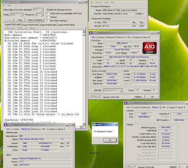Viewport: 188px width, 168px height.
Task: Click the AMD A10 processor logo
Action: coord(150,48)
